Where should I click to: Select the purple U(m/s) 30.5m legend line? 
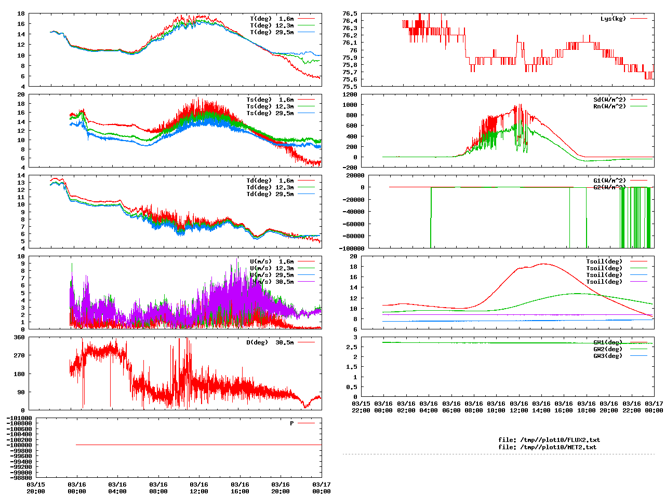(x=306, y=282)
